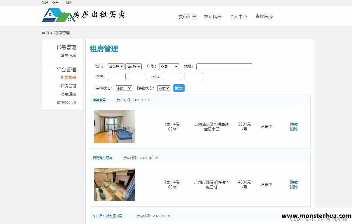Click 租房管理 in the breadcrumb
The height and width of the screenshot is (224, 352).
[x=62, y=33]
